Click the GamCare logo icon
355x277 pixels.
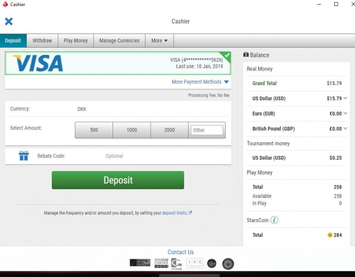point(176,263)
